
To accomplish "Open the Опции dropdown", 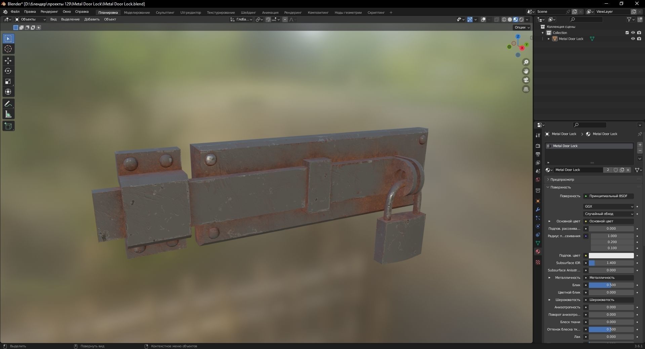I will point(522,28).
